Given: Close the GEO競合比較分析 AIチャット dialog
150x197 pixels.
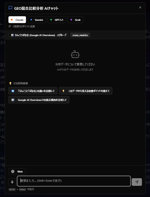Looking at the screenshot, I should pos(140,7).
